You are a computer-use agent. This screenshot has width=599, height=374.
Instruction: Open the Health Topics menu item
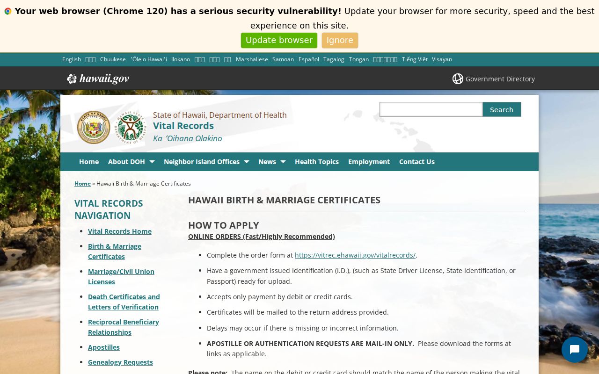pos(317,162)
